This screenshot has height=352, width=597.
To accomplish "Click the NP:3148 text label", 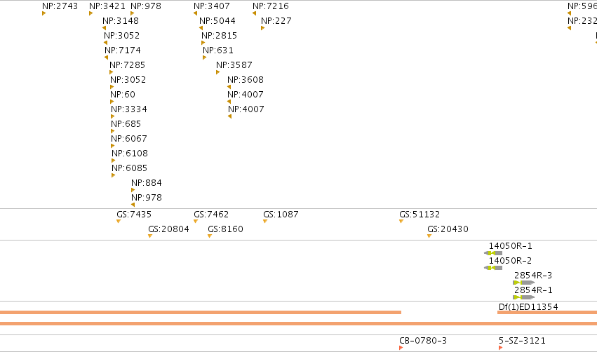I will click(121, 21).
